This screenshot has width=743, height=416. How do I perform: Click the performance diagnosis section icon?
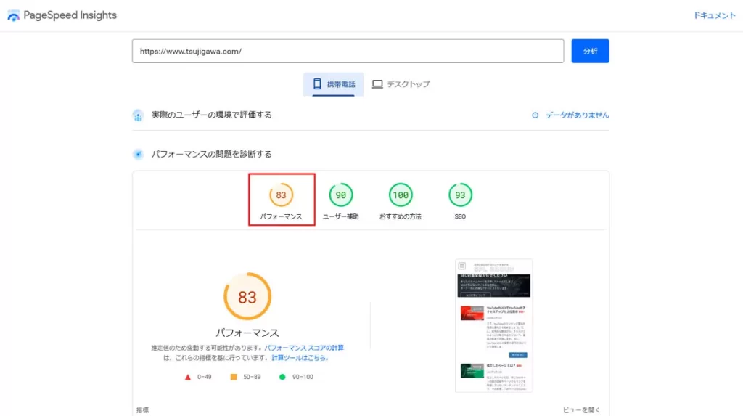pyautogui.click(x=138, y=154)
